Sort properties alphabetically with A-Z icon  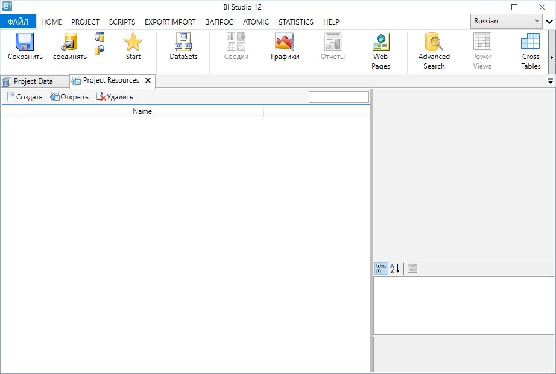click(394, 269)
